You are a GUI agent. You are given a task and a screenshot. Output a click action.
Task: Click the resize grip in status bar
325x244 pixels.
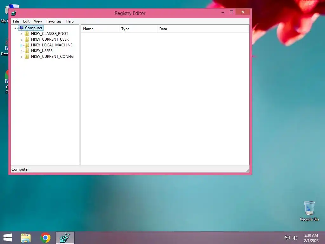248,171
